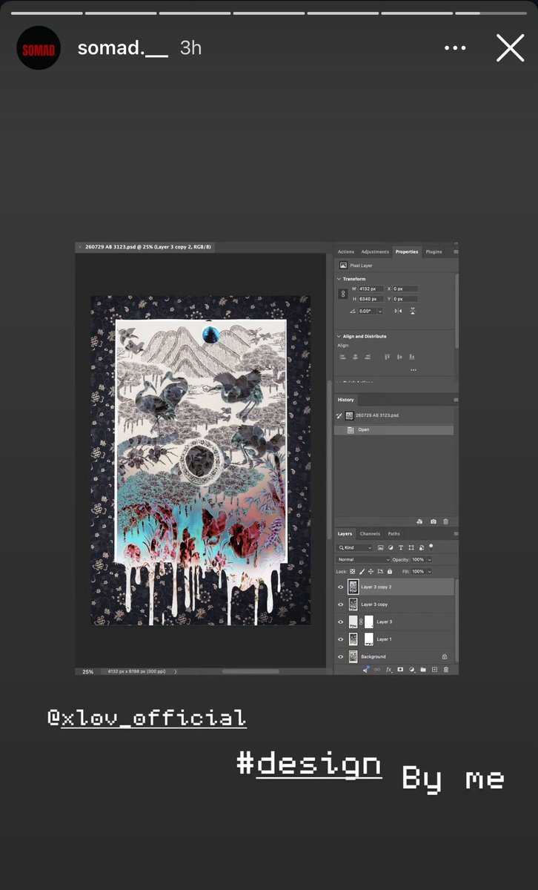
Task: Open the rotation angle dropdown
Action: 380,311
